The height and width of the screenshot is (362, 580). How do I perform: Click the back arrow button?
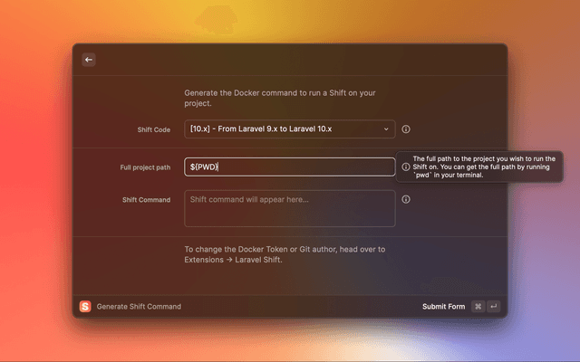(x=89, y=60)
